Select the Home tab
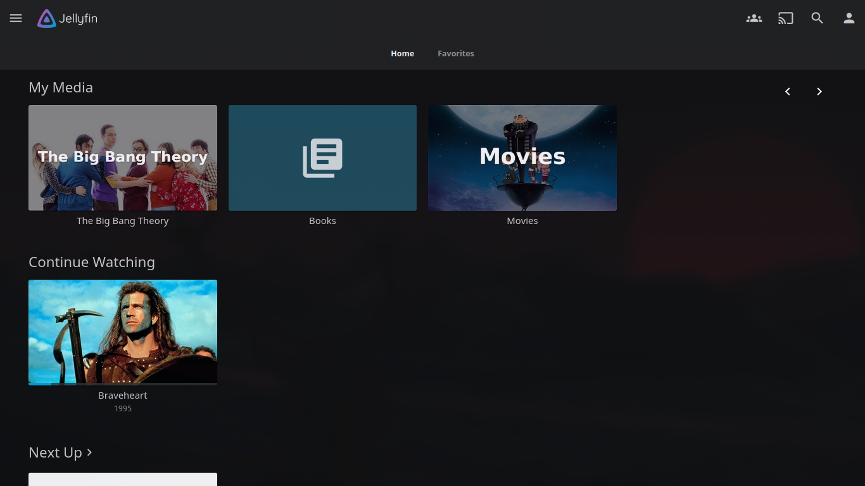 tap(402, 53)
